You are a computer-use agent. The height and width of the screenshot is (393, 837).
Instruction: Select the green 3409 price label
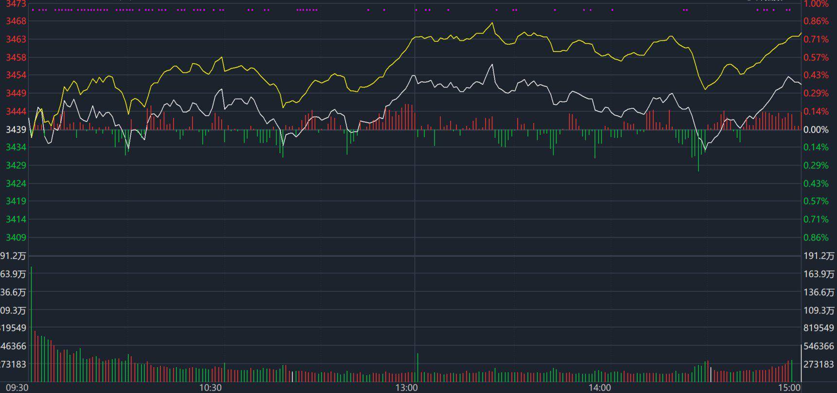(16, 238)
